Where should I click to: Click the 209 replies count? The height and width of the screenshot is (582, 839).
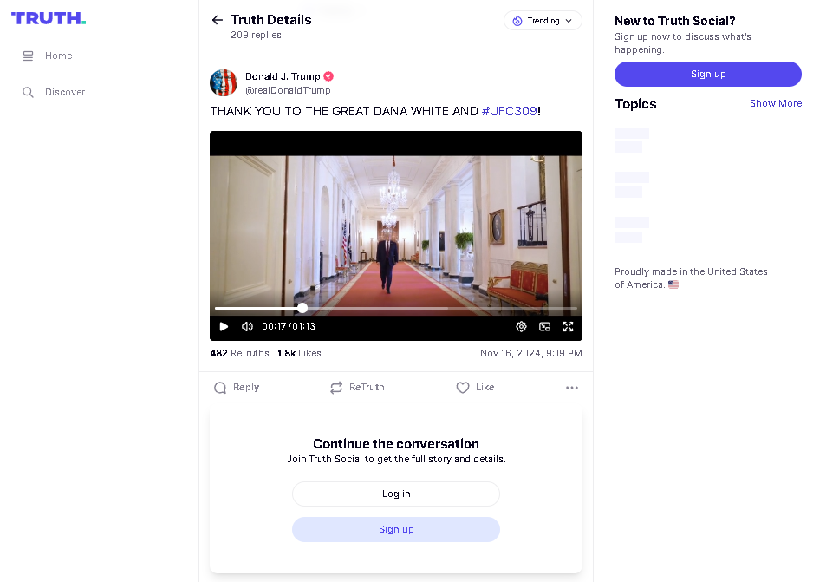click(x=256, y=35)
